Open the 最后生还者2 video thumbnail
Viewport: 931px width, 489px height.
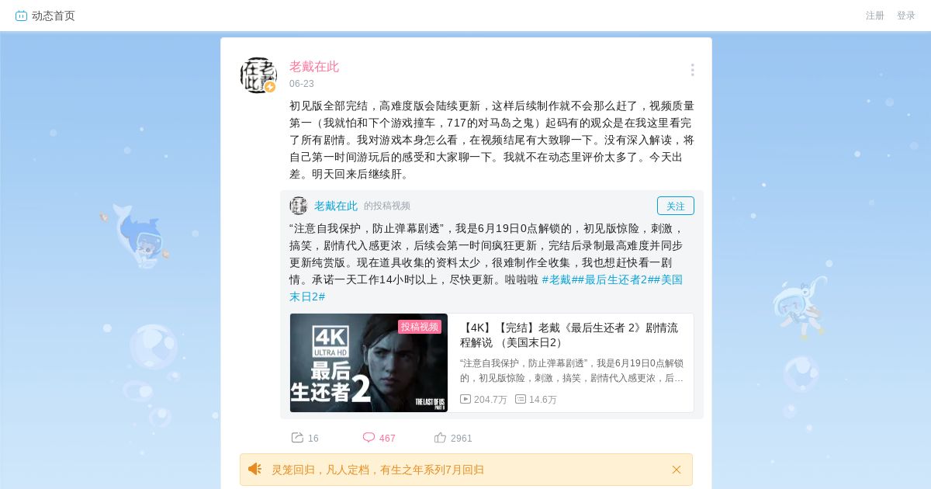click(x=369, y=362)
